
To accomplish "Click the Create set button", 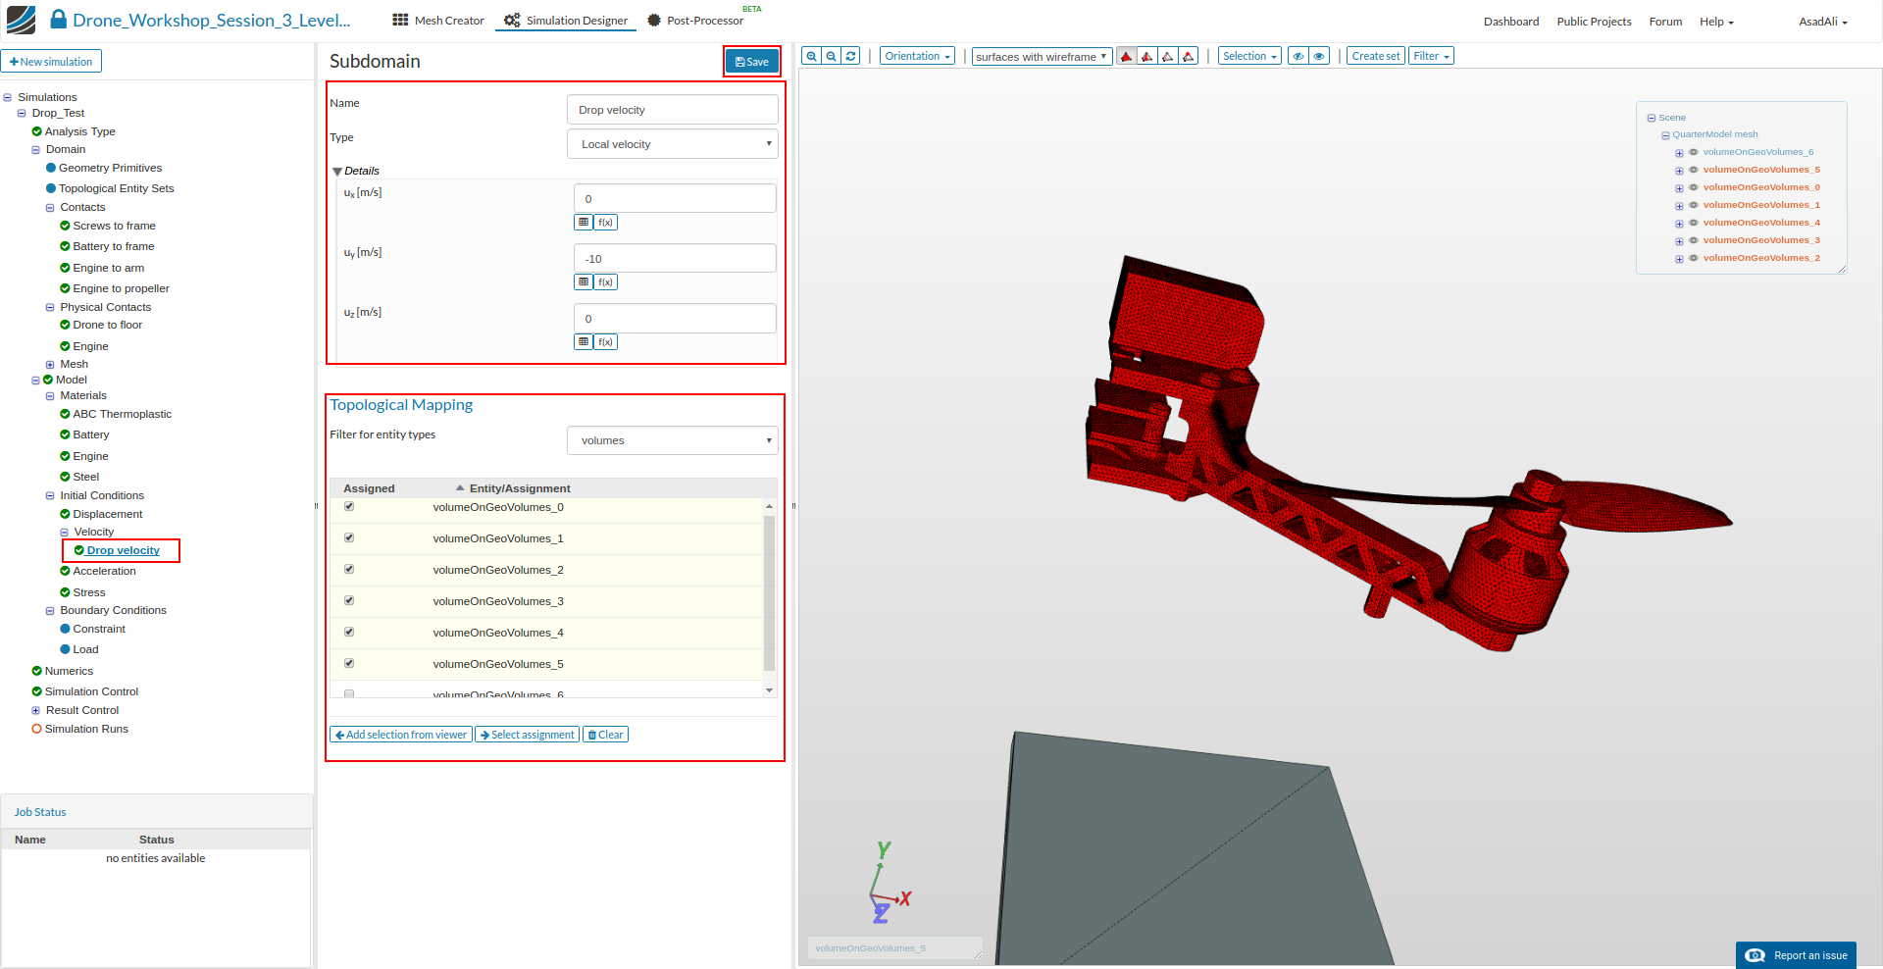I will click(1376, 56).
